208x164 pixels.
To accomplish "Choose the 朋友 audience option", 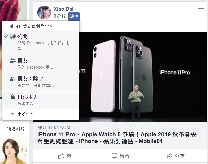I will [41, 64].
